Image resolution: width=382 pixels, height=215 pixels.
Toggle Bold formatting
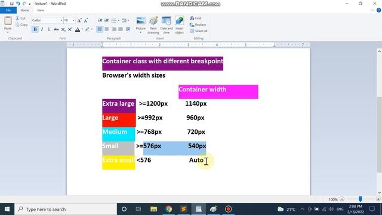tap(35, 29)
